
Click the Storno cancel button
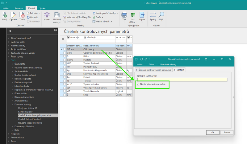[227, 133]
